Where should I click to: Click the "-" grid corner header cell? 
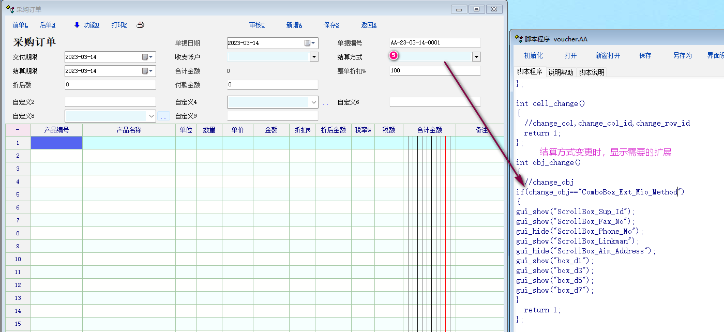click(x=18, y=130)
